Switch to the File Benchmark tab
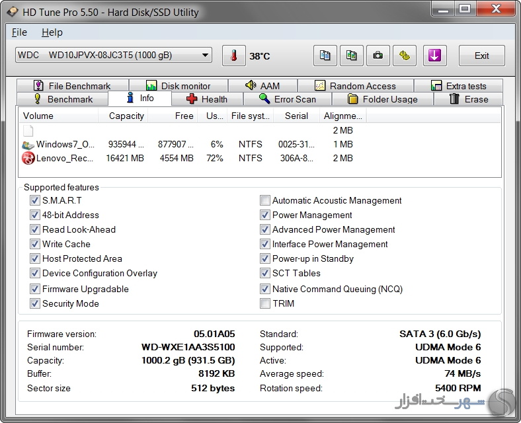The height and width of the screenshot is (423, 521). (x=73, y=86)
